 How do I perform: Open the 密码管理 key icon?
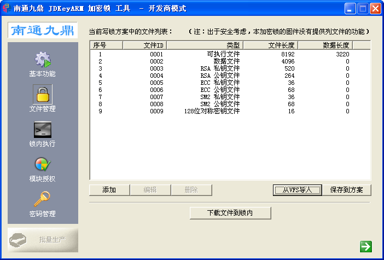[42, 199]
